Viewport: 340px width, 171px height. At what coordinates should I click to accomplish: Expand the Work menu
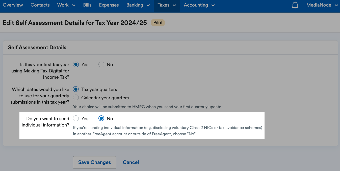pos(66,5)
